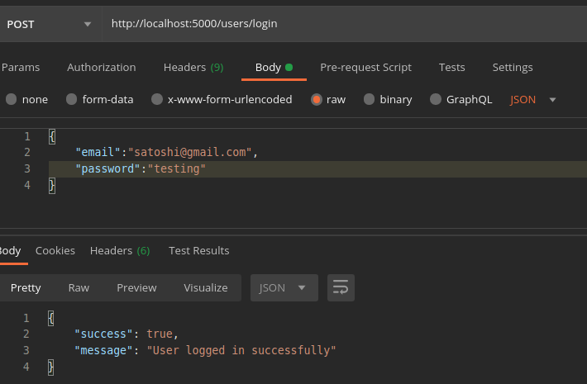Viewport: 587px width, 384px height.
Task: View the response Cookies tab
Action: (x=55, y=250)
